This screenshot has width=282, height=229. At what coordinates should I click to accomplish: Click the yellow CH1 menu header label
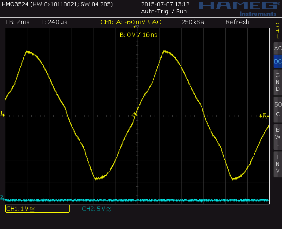point(277,31)
